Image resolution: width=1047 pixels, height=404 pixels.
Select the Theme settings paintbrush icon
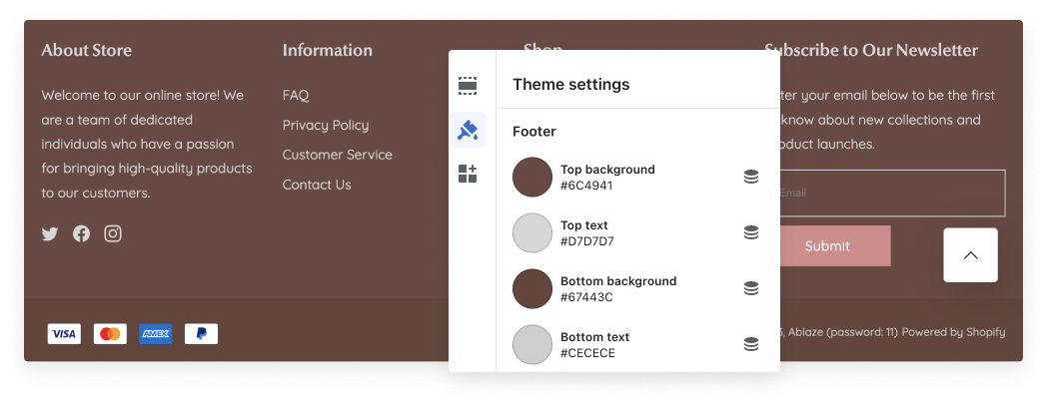(x=468, y=130)
